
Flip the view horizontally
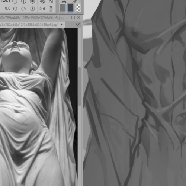(42, 9)
